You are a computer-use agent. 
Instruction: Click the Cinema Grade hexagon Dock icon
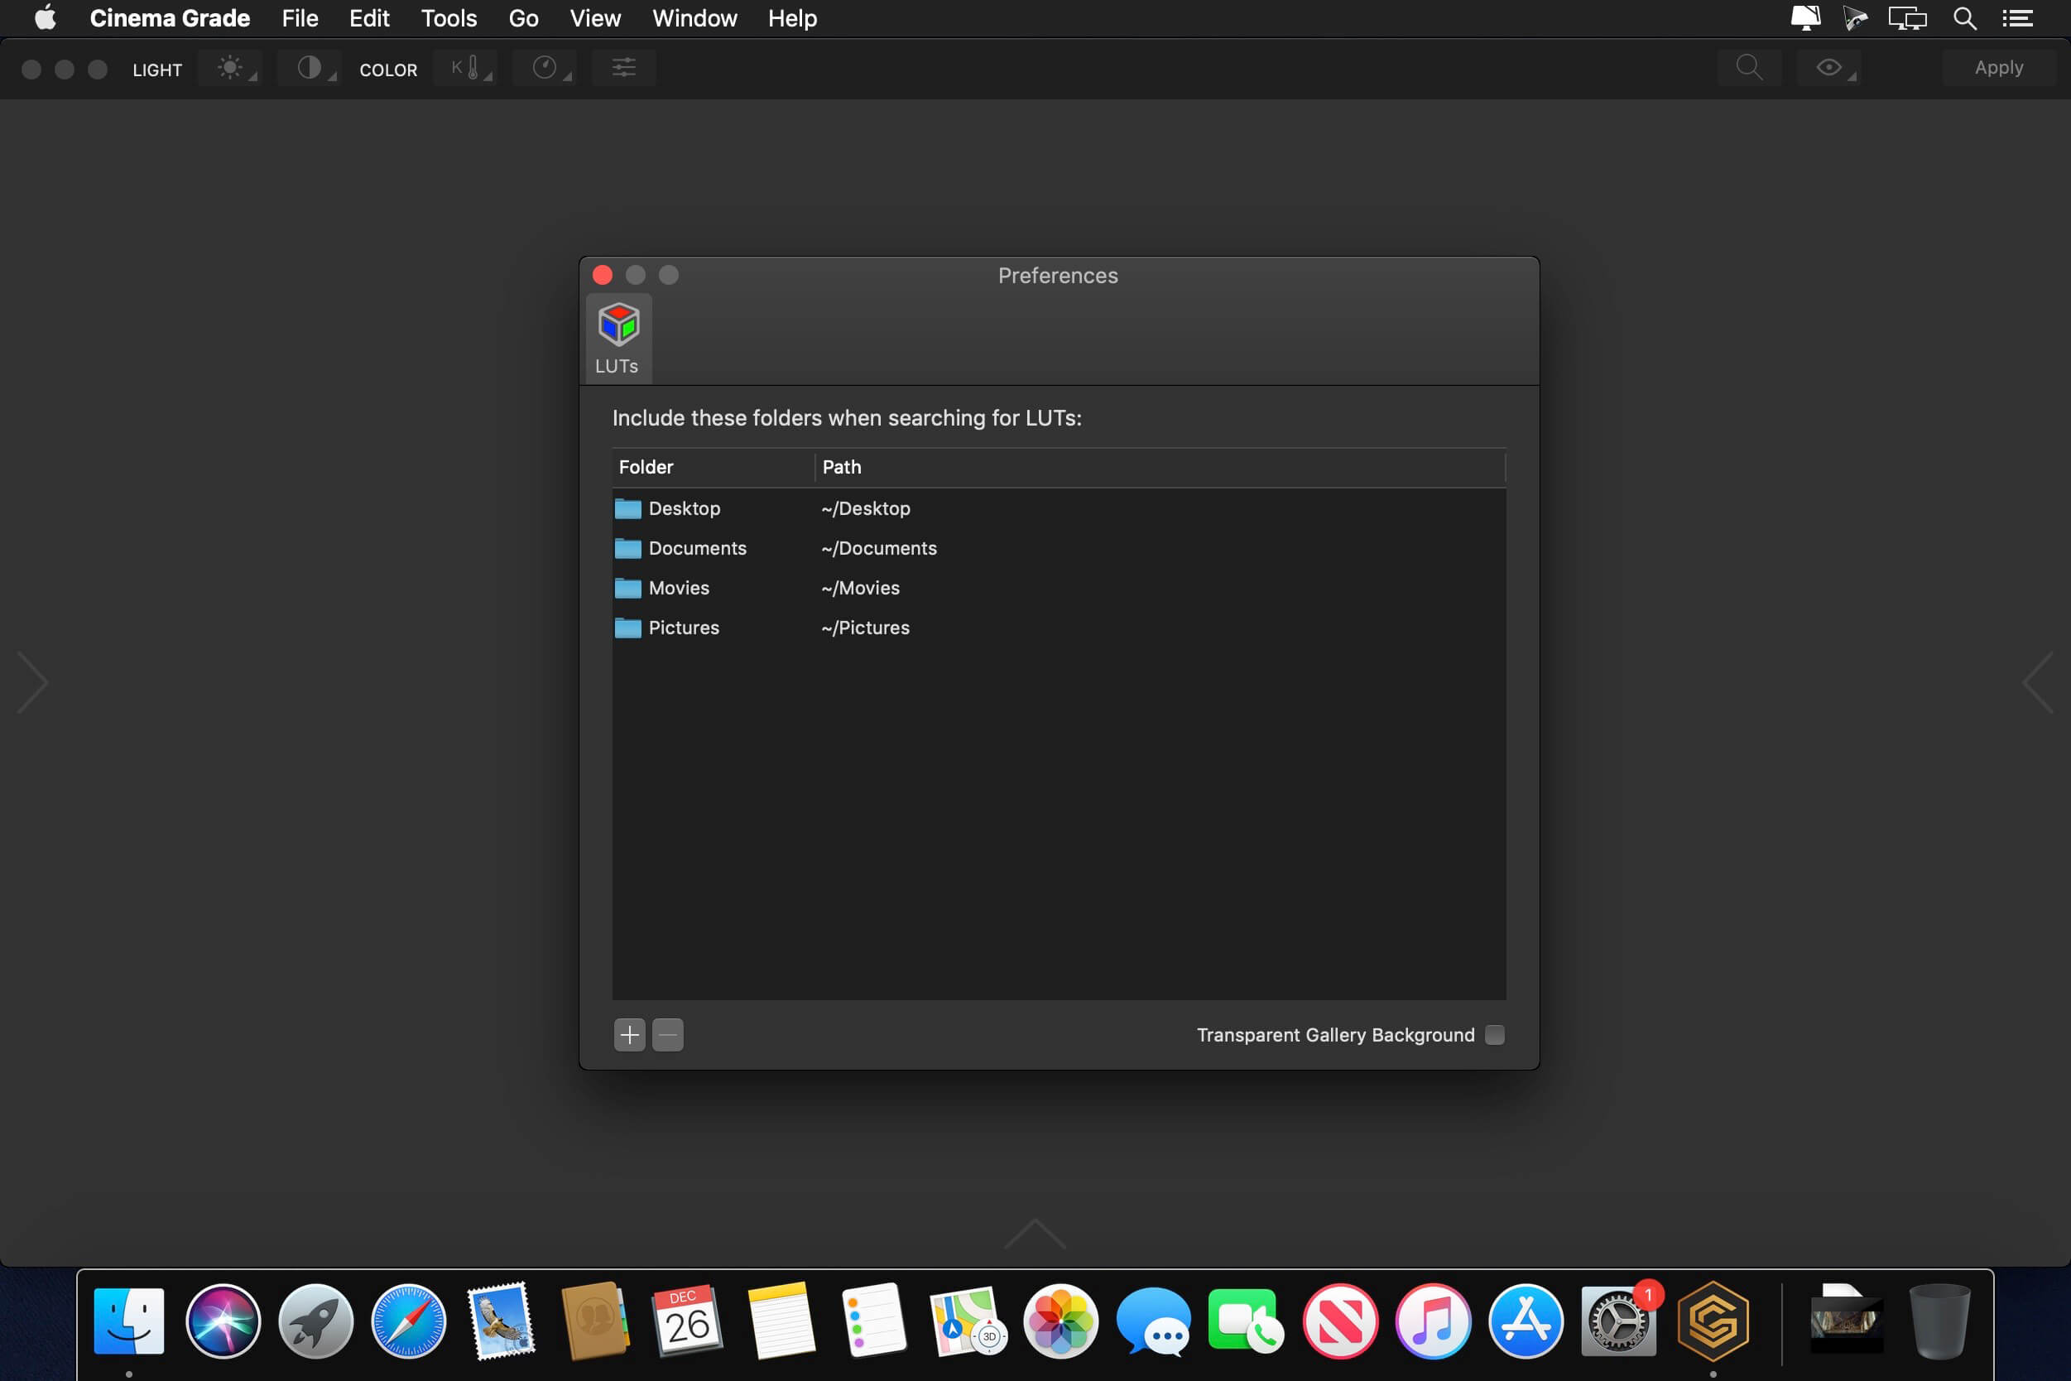[x=1713, y=1321]
